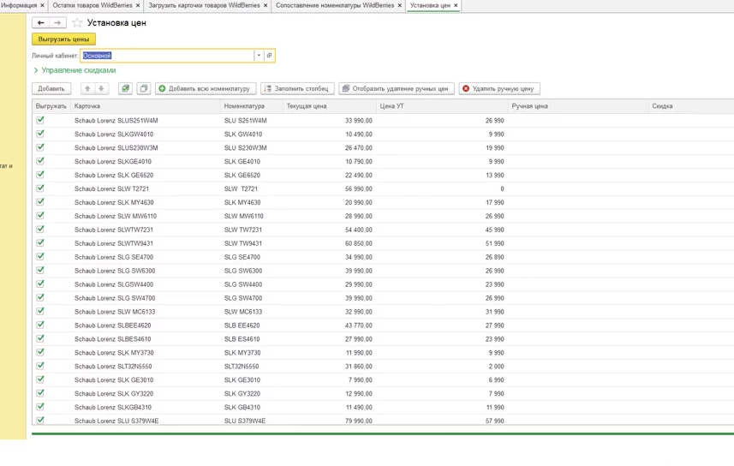This screenshot has width=734, height=466.
Task: Click Цена УТ value 23 990 for SLBES4610
Action: click(x=495, y=339)
